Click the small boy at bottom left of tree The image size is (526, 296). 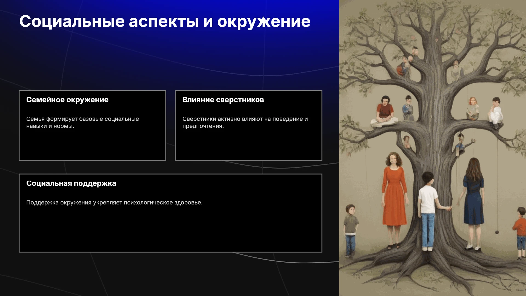pos(350,230)
